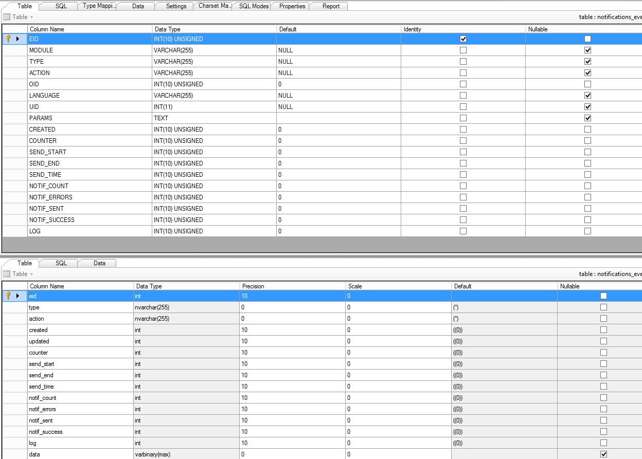Open the Report tab
Viewport: 642px width, 459px height.
click(331, 6)
